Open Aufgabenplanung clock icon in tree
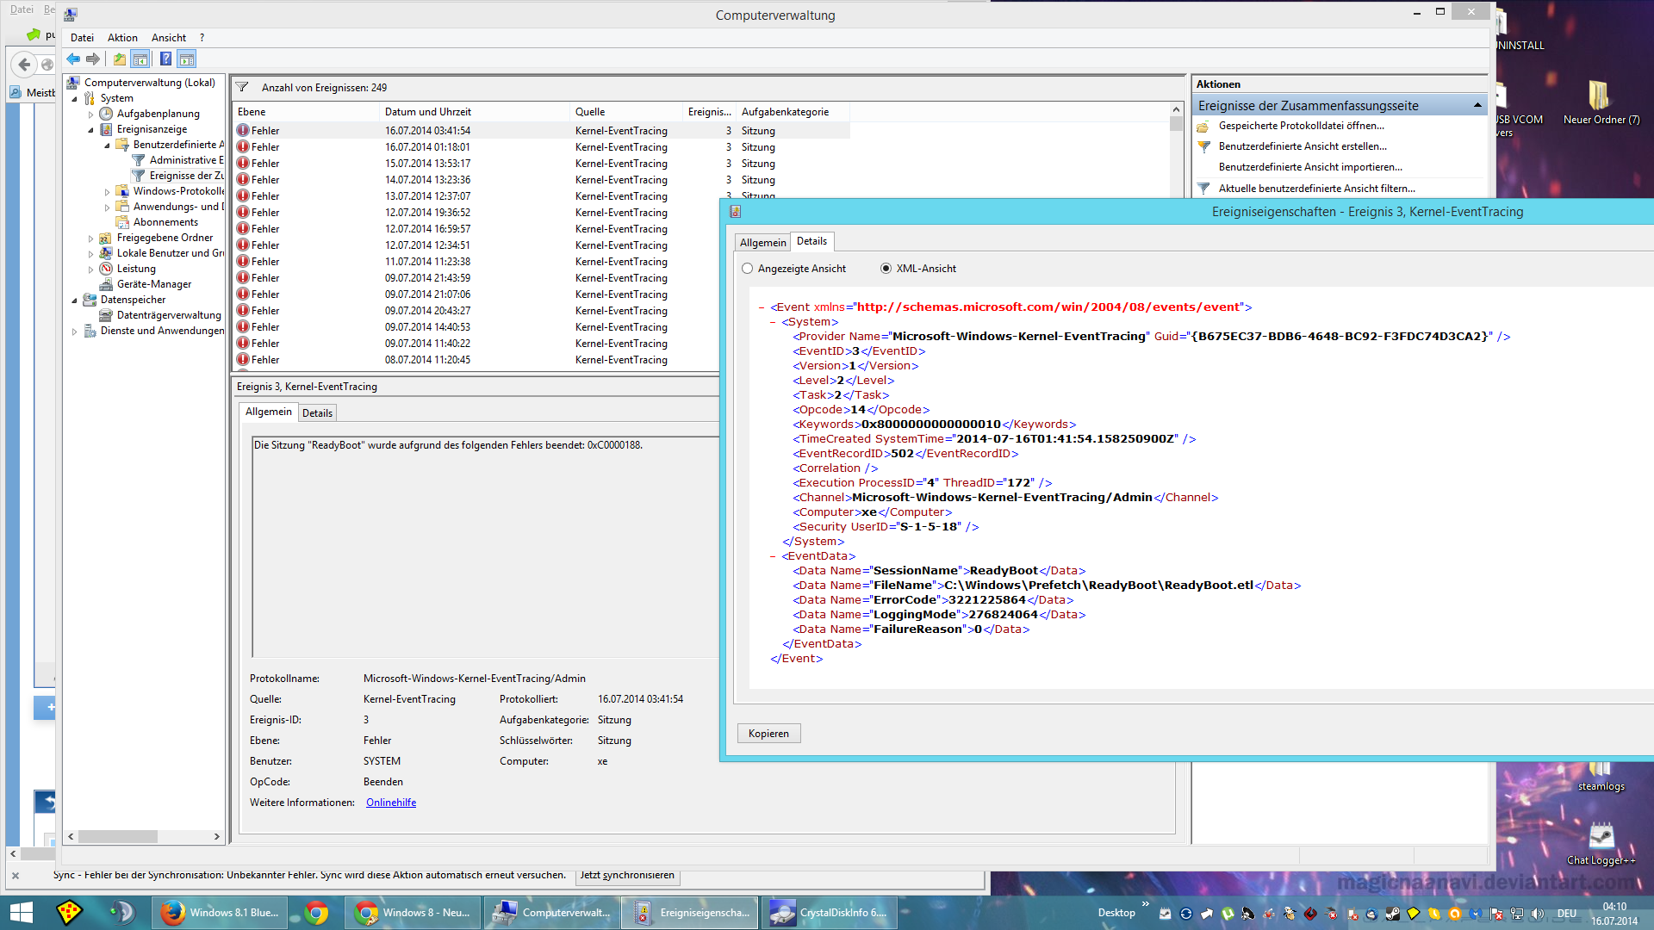 click(x=106, y=114)
